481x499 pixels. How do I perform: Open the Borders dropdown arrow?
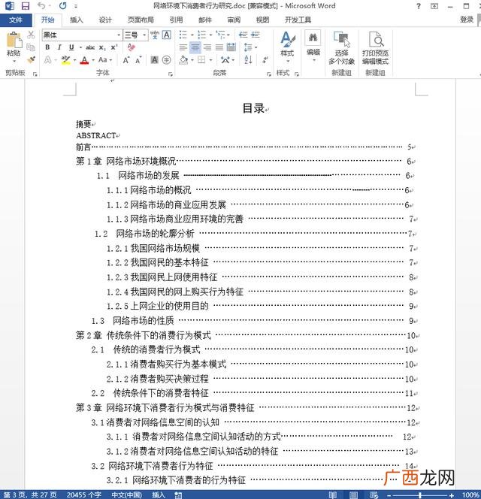(210, 60)
